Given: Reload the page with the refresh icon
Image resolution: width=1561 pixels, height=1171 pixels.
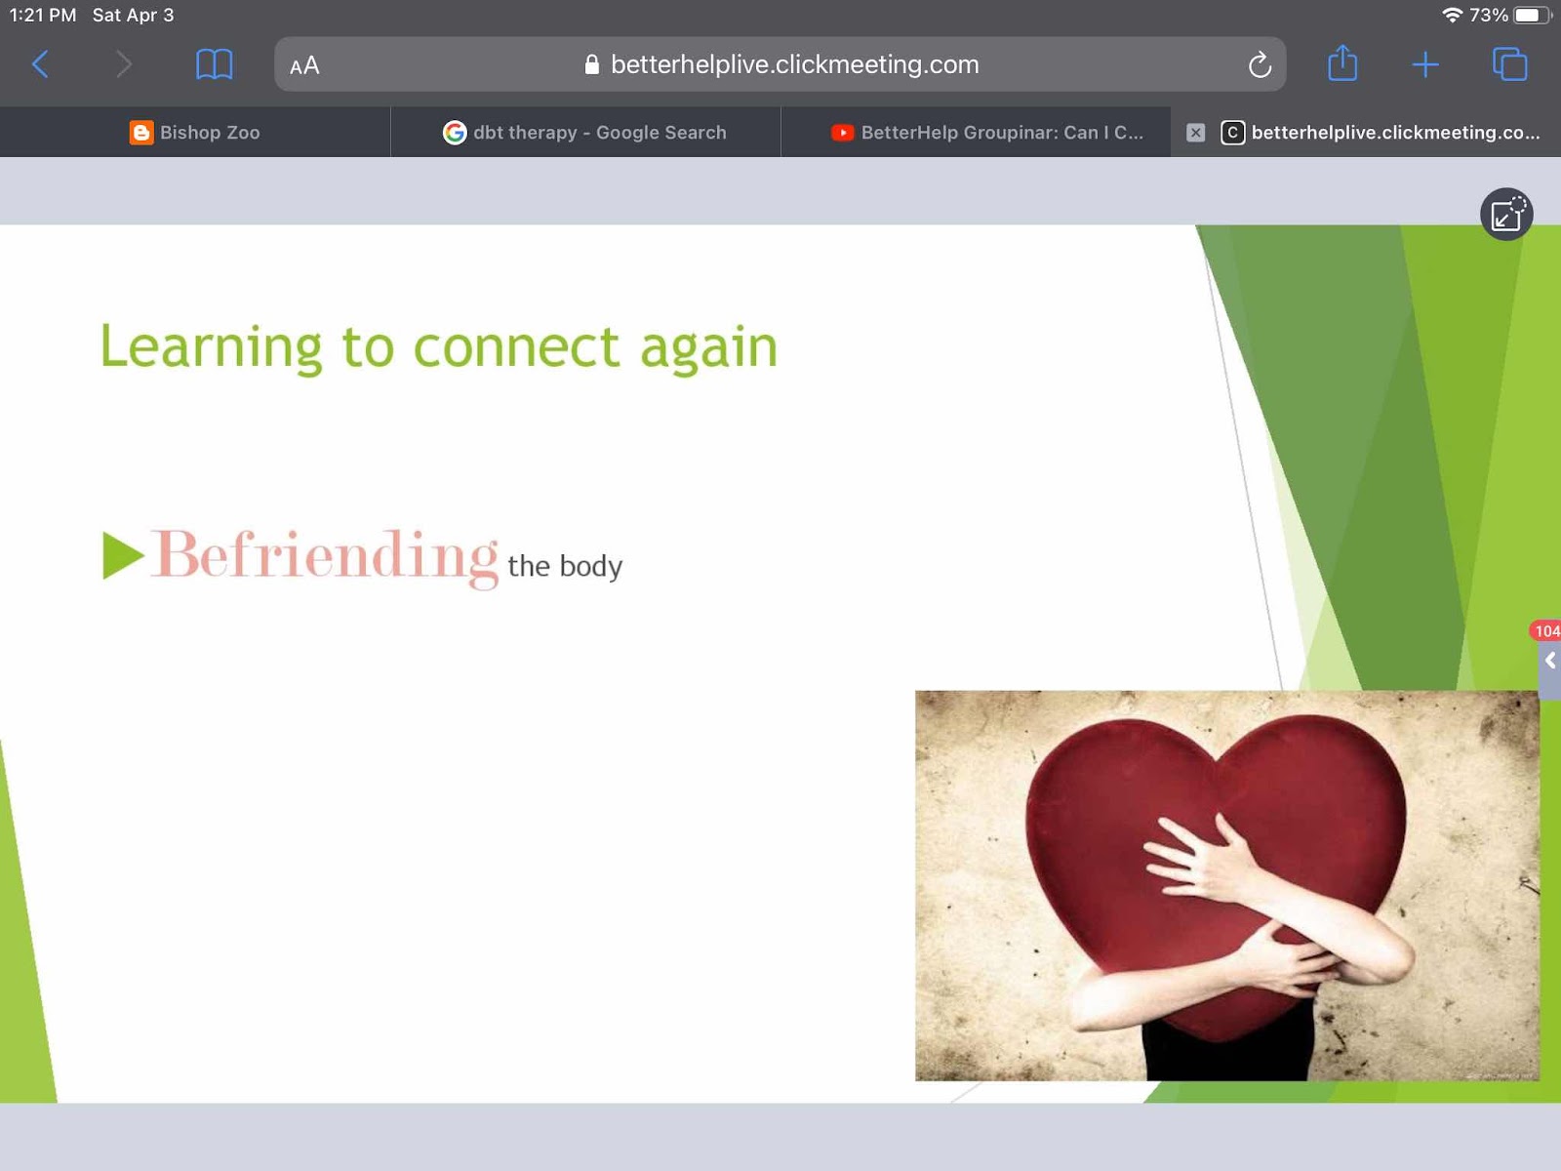Looking at the screenshot, I should pos(1260,65).
